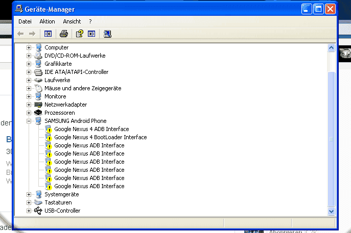Click scrollbar down arrow

331,211
